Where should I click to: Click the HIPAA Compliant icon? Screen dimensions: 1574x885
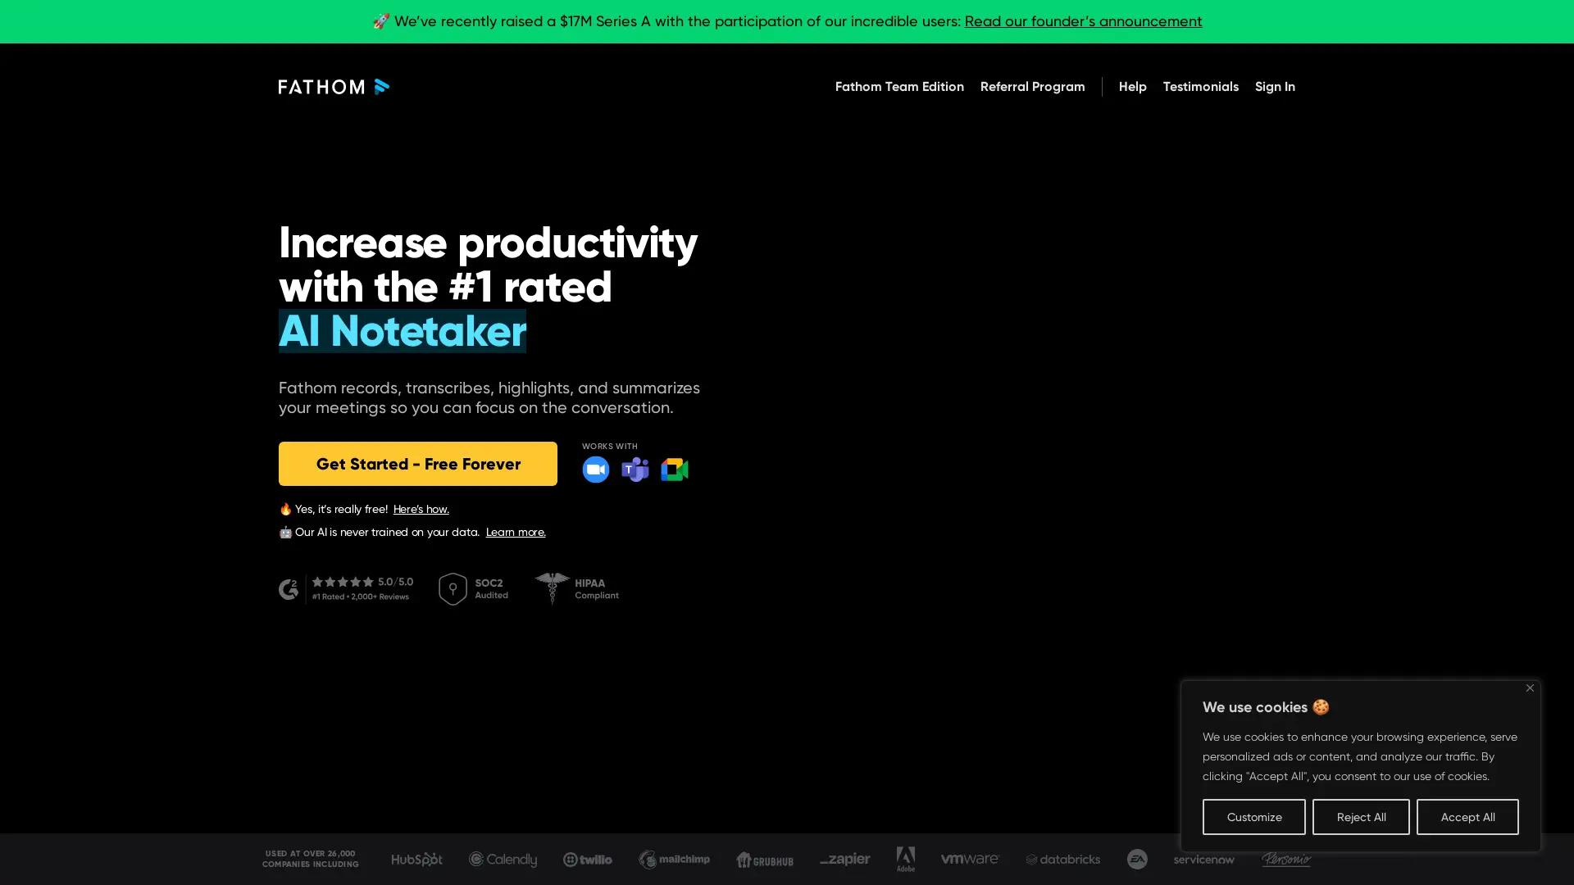(x=553, y=588)
